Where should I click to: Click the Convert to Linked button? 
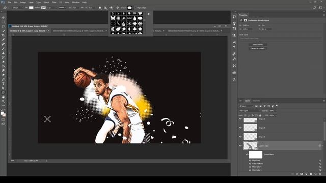(x=258, y=48)
